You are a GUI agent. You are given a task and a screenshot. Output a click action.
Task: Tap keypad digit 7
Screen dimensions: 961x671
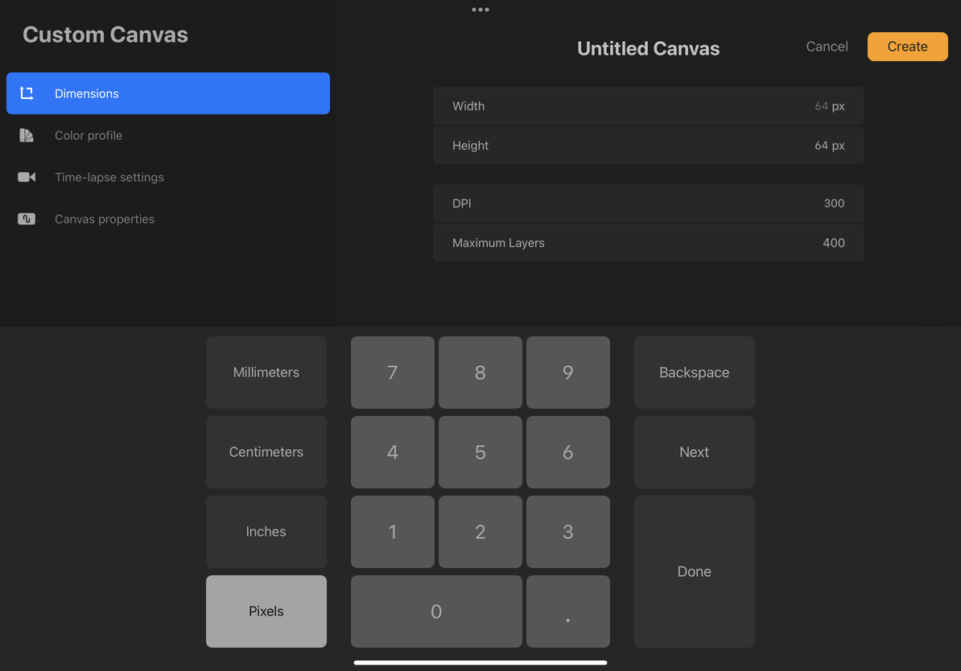(392, 372)
